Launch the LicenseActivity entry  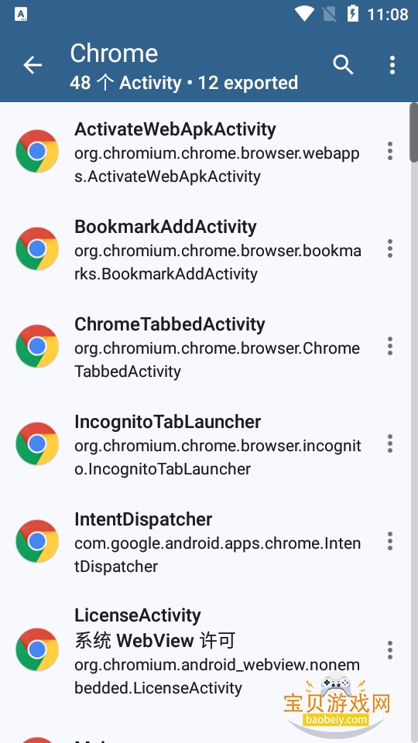click(x=204, y=650)
